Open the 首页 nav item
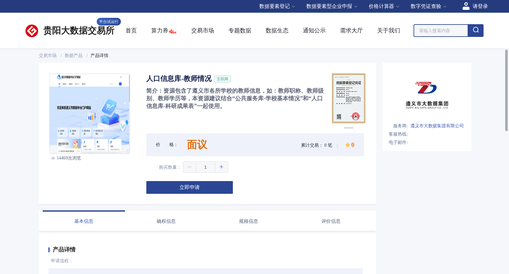Viewport: 509px width, 274px height. (x=131, y=31)
